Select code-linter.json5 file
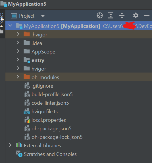 coord(50,103)
